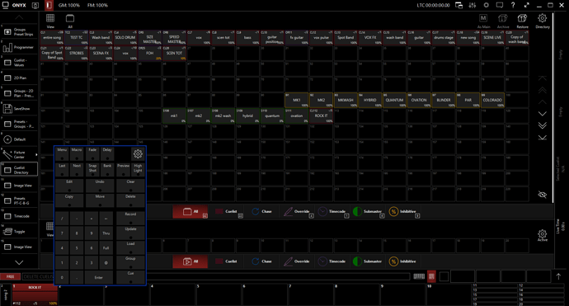Toggle the hidden-eye visibility icon
The image size is (569, 306).
pyautogui.click(x=542, y=195)
